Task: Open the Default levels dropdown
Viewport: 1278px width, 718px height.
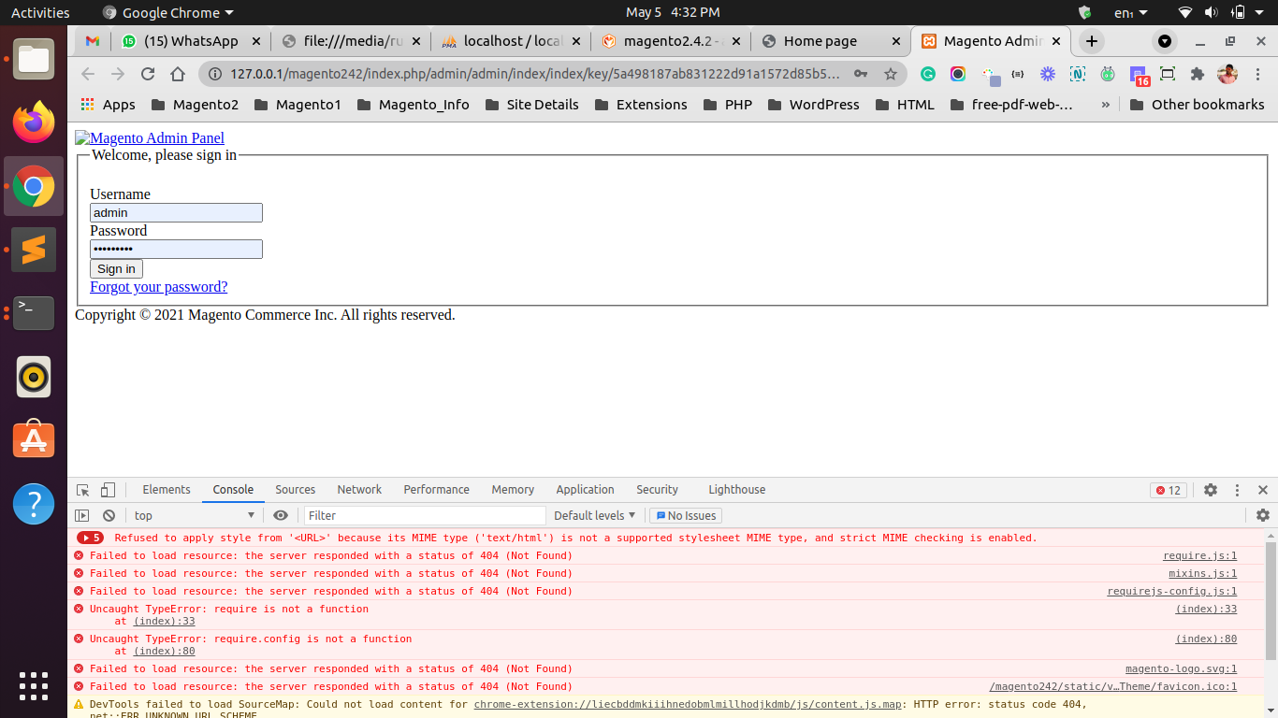Action: 595,515
